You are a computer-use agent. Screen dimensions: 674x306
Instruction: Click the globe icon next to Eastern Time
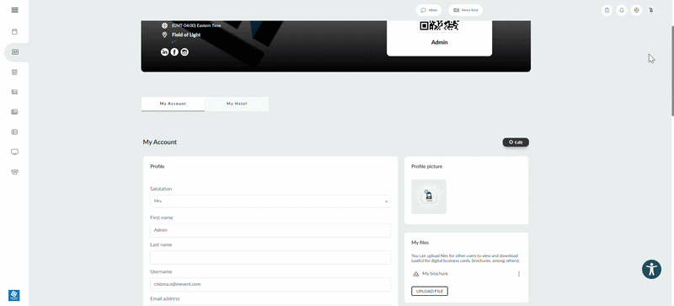coord(164,25)
